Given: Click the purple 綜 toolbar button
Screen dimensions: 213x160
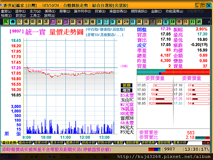Looking at the screenshot, I should click(x=66, y=22).
